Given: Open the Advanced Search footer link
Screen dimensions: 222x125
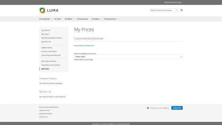Looking at the screenshot, I should tap(45, 114).
